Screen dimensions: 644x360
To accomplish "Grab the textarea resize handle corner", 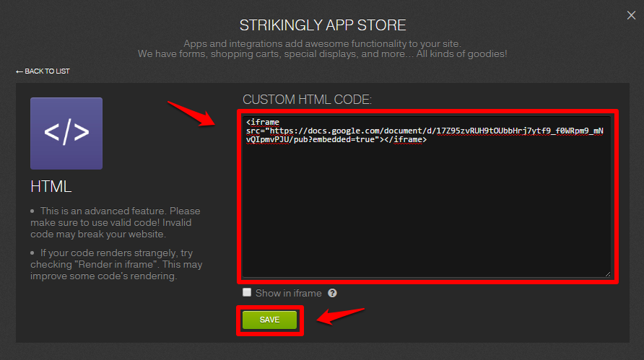I will click(608, 274).
